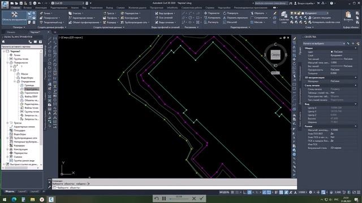Select the Сопряжение fillet command
This screenshot has height=203, width=362.
tap(260, 17)
